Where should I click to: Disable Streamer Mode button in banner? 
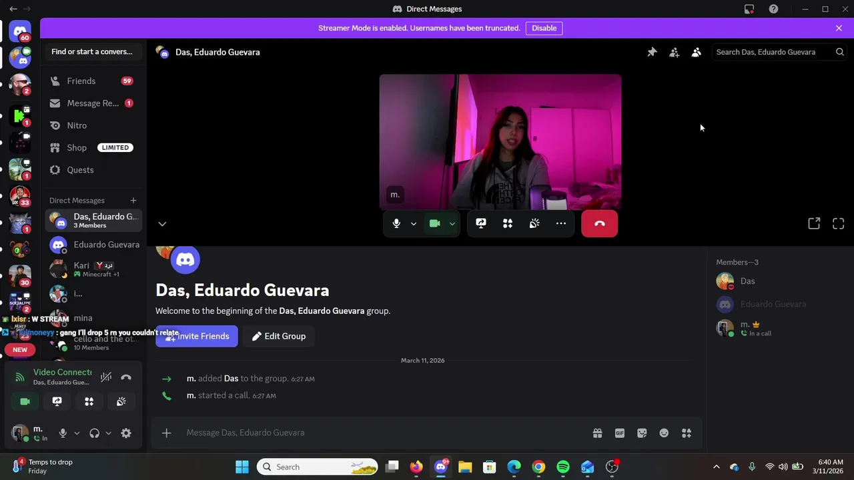[x=544, y=28]
